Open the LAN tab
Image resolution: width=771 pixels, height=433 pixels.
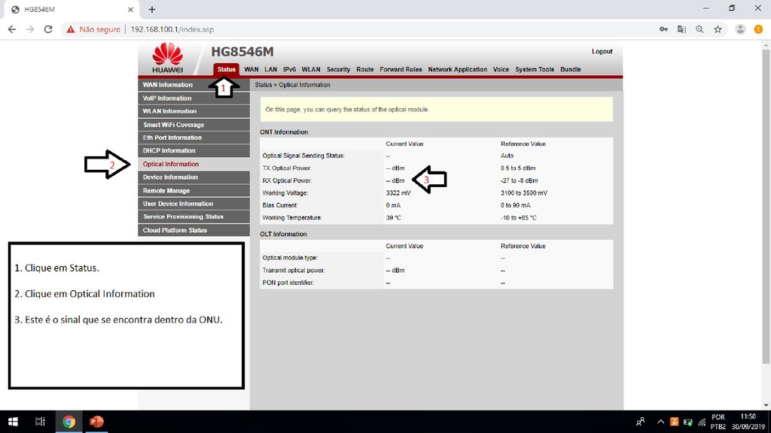270,70
